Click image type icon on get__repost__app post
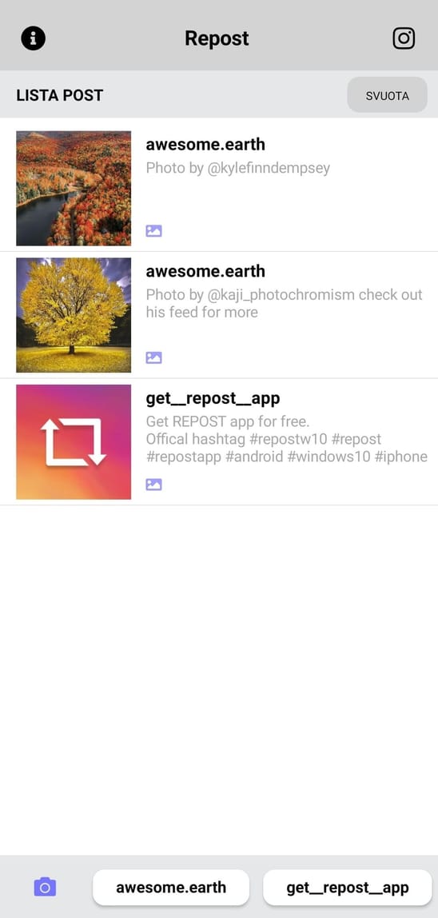This screenshot has height=918, width=438. coord(154,484)
